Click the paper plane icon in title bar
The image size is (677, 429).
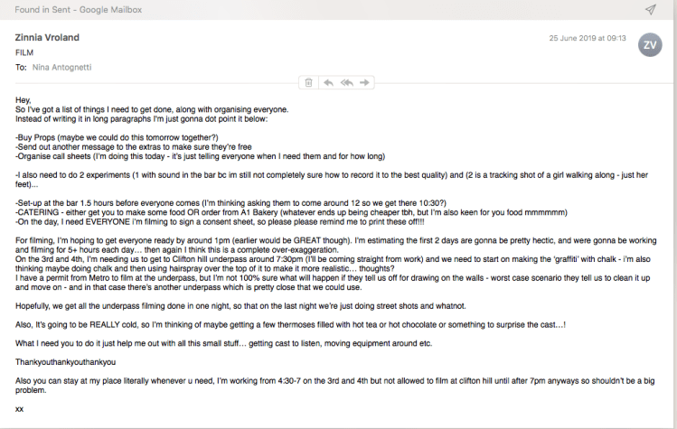(x=650, y=9)
